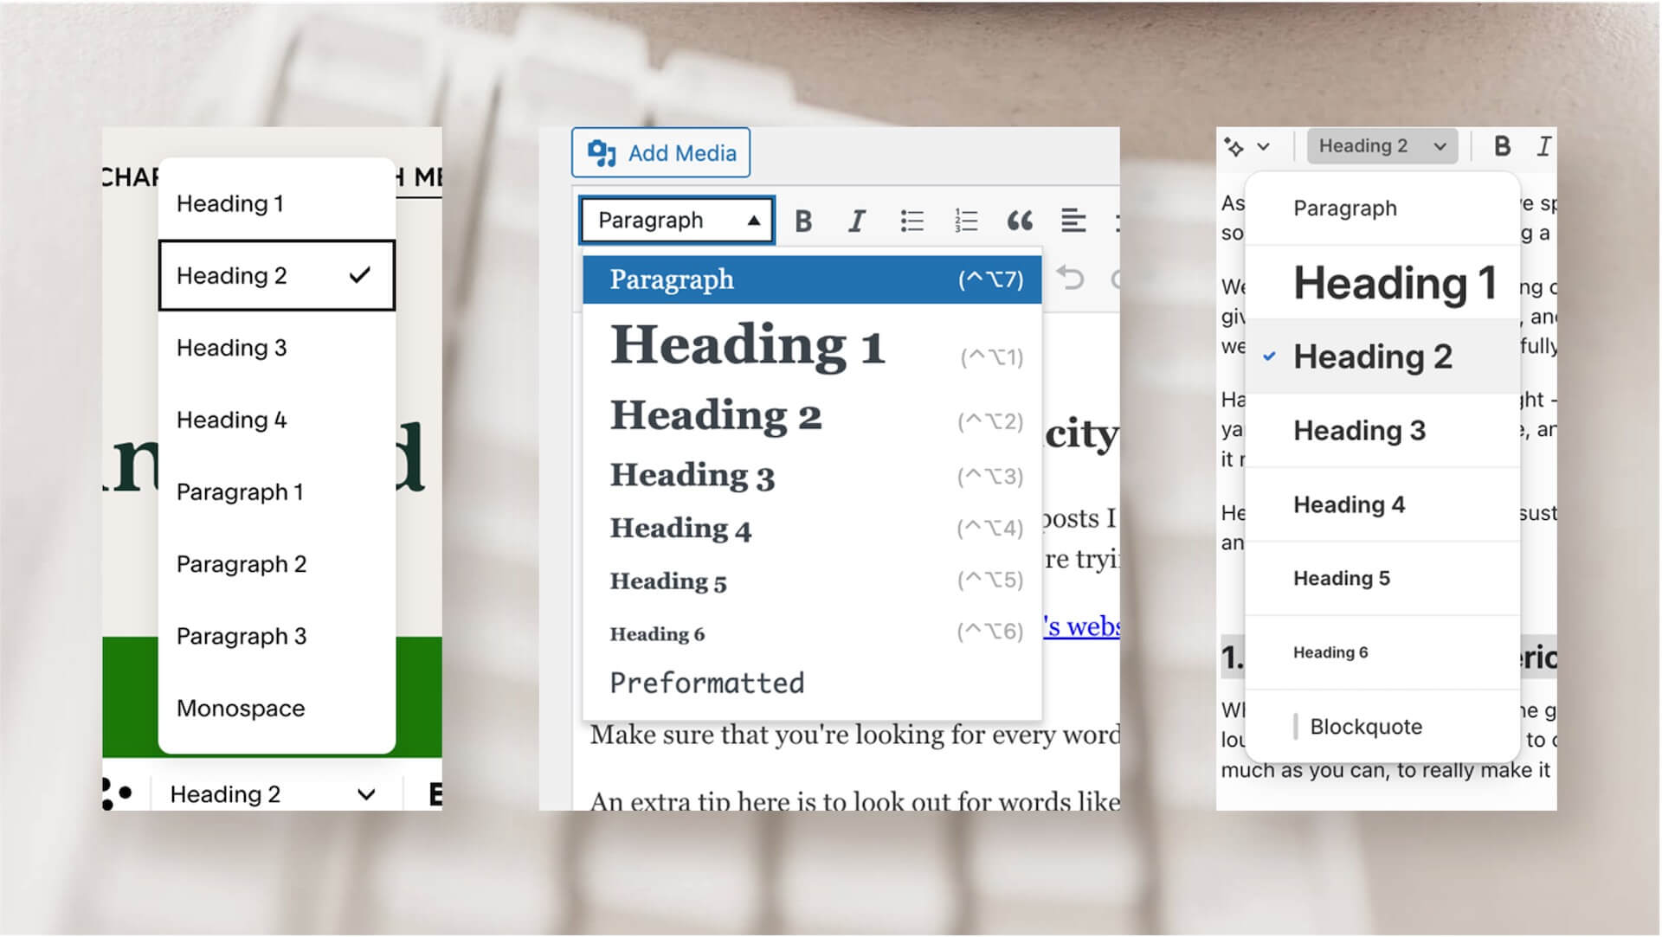
Task: Toggle italic formatting in the classic editor toolbar
Action: pyautogui.click(x=857, y=220)
